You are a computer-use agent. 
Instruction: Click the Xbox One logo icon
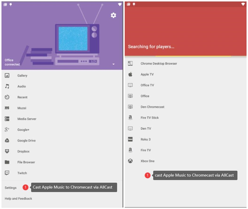click(x=130, y=161)
